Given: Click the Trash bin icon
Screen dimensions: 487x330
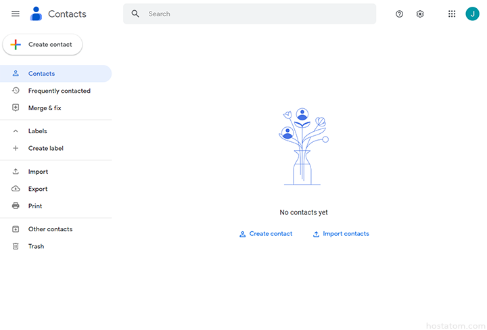Looking at the screenshot, I should click(16, 246).
